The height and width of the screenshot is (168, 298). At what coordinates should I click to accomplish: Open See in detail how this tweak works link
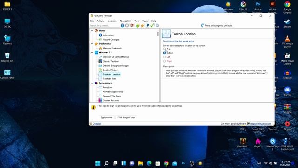[178, 41]
